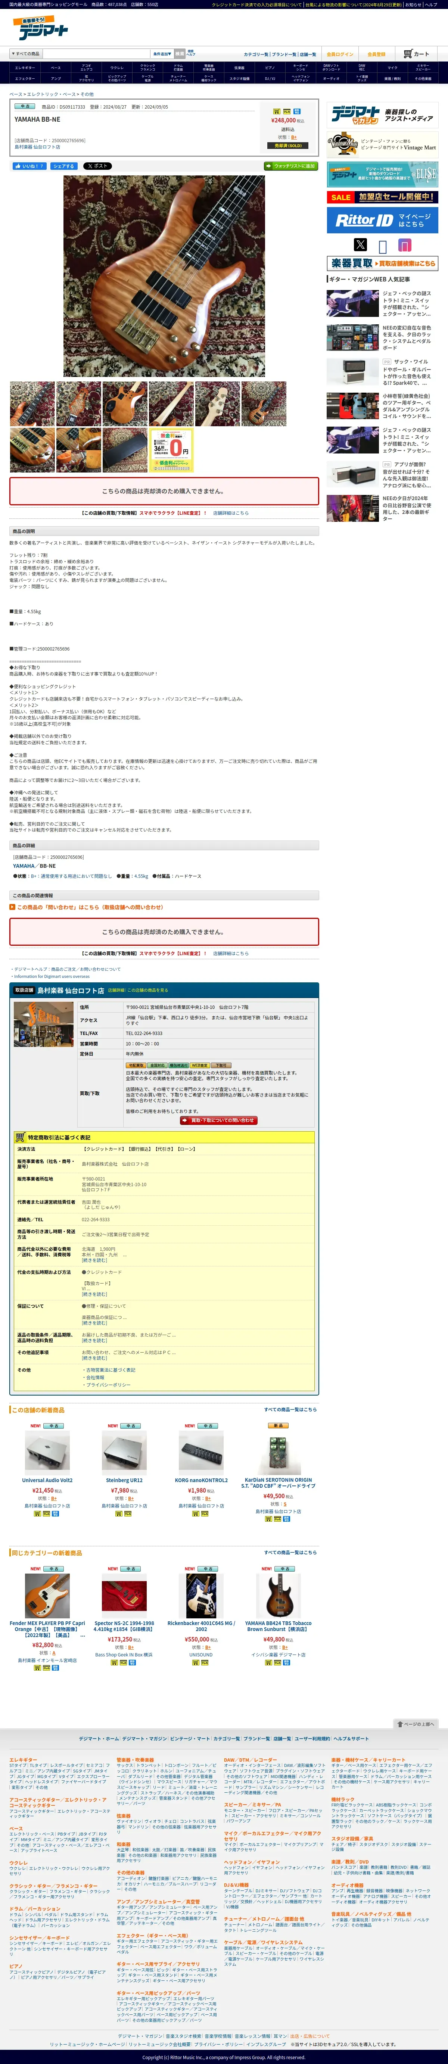Open the YAMAHA BB424 TBS product link
This screenshot has height=2064, width=448.
click(x=278, y=1626)
